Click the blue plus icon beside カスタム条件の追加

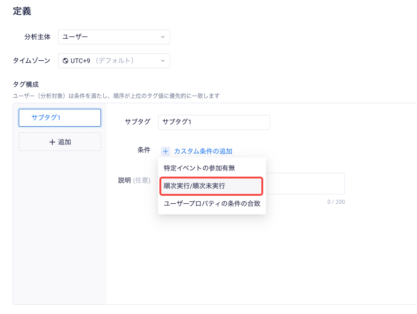point(165,151)
